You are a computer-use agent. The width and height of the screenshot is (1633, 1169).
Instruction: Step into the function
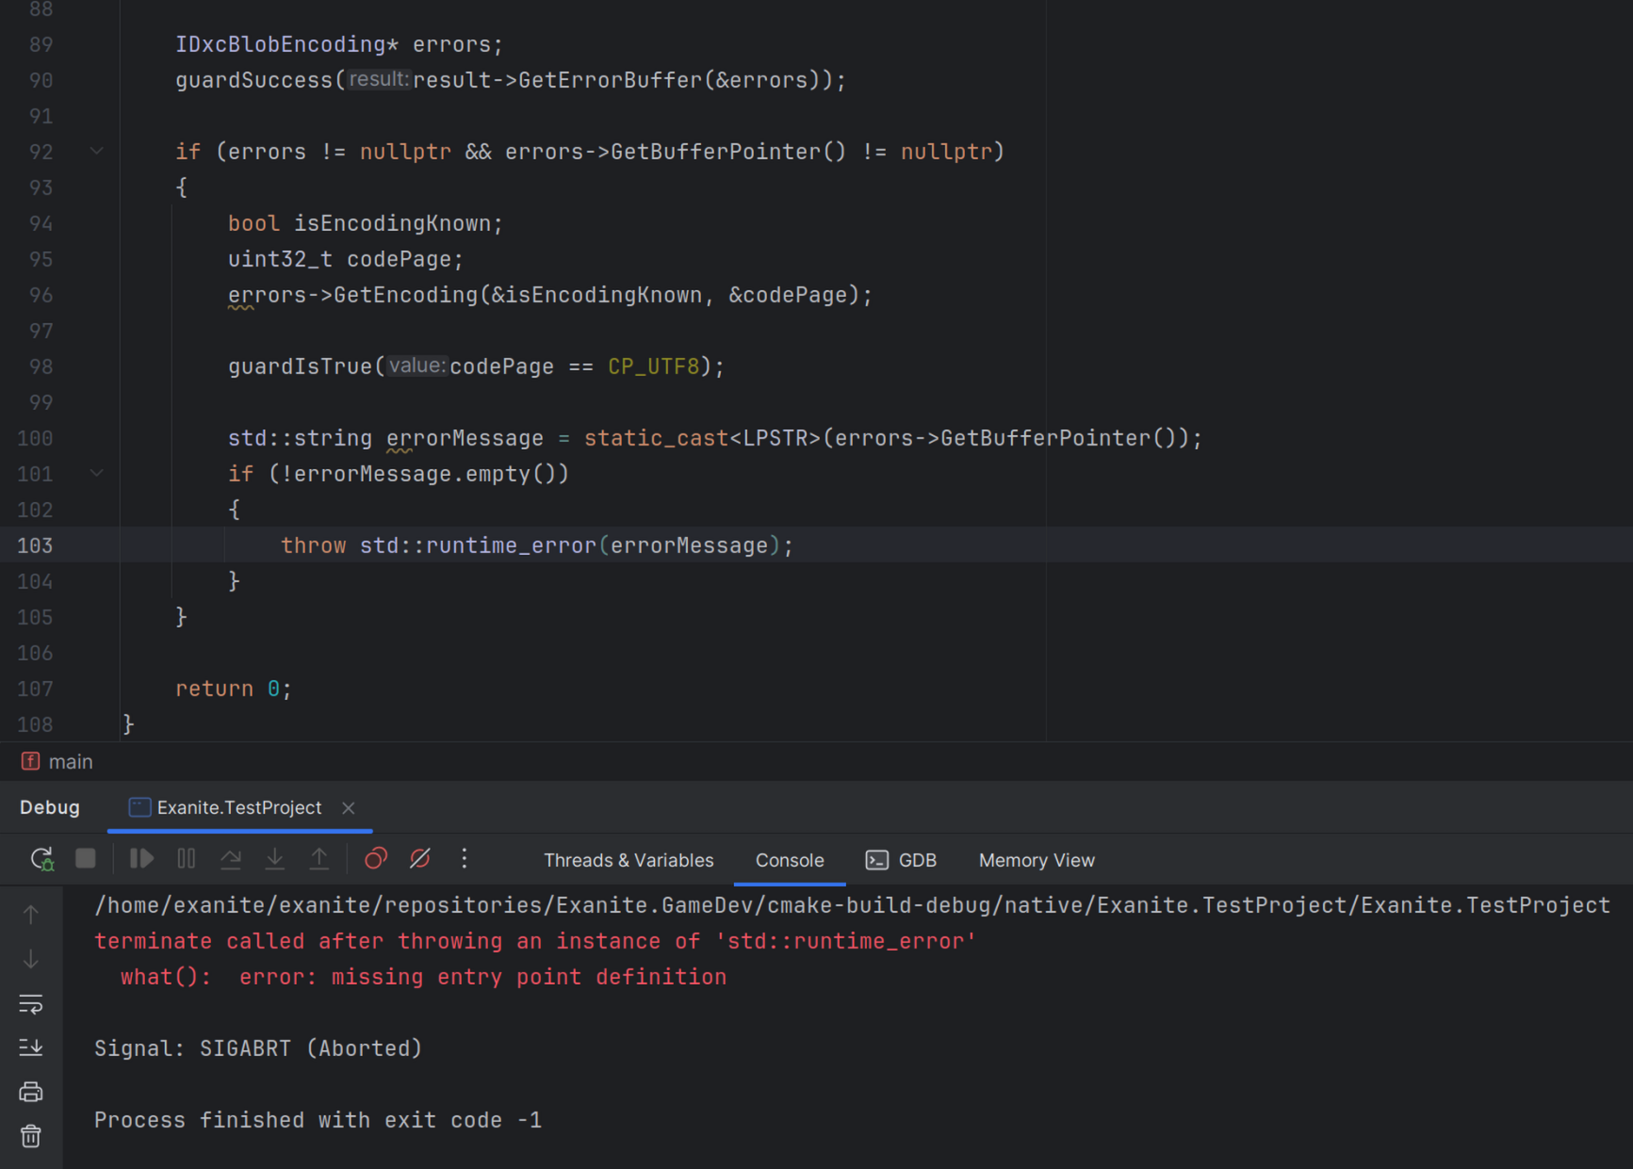point(275,859)
